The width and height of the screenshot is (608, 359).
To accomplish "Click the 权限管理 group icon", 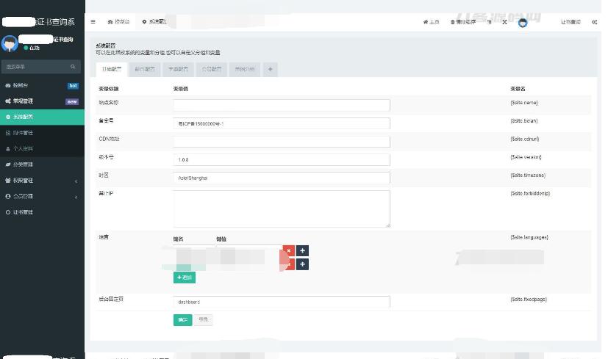I will coord(8,181).
